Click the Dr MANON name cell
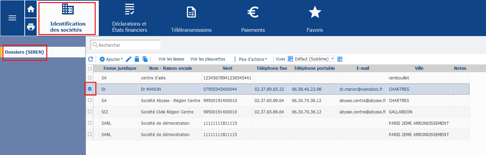 point(170,89)
